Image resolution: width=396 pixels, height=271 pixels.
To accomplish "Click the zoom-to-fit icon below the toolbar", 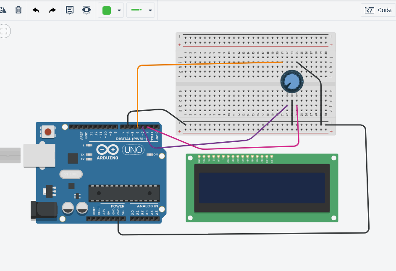I will [4, 31].
